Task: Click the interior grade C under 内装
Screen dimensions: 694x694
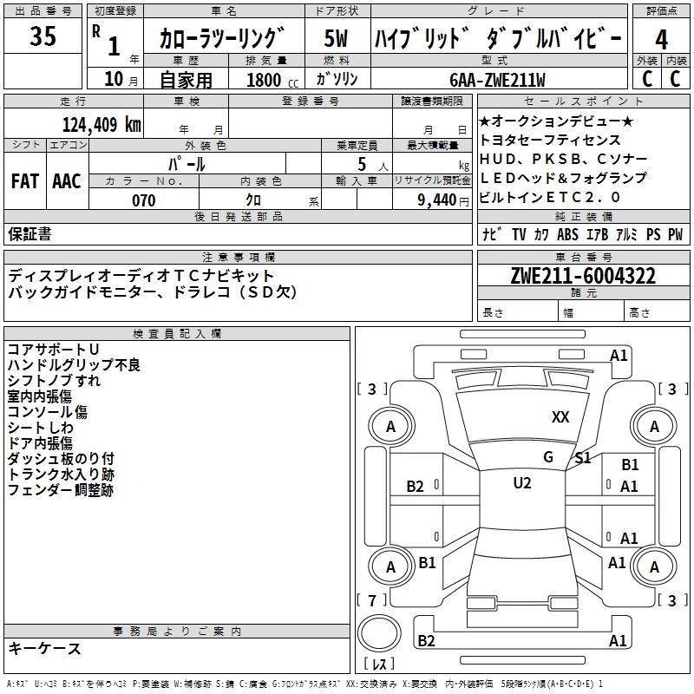Action: coord(675,79)
